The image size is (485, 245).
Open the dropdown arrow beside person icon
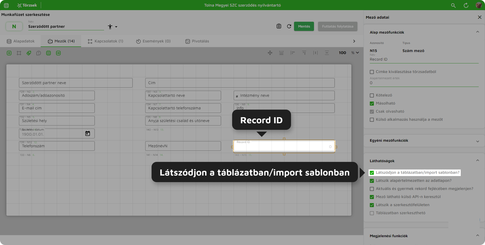point(116,27)
